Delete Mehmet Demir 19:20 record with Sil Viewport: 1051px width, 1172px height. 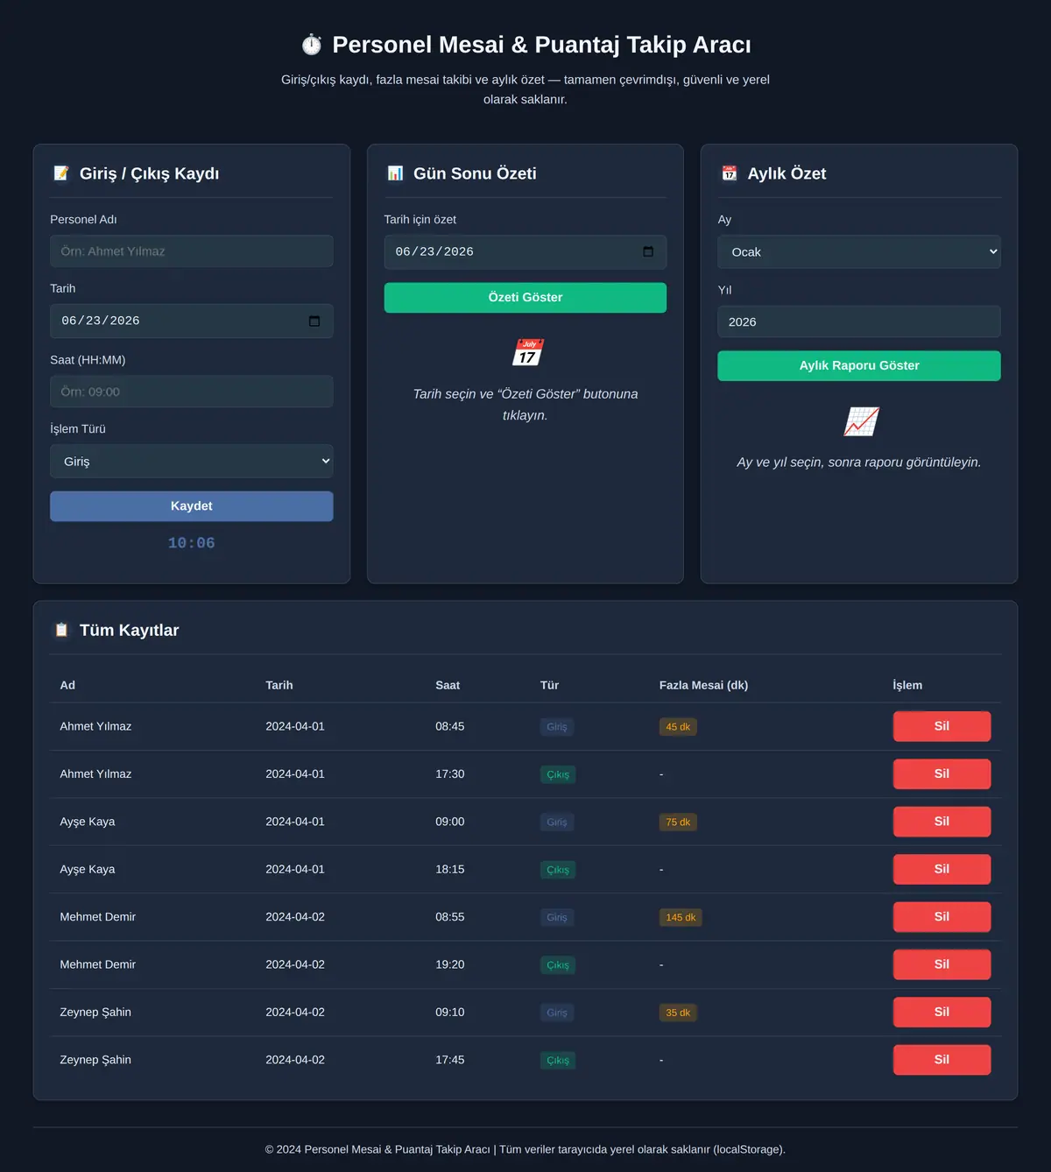tap(942, 964)
